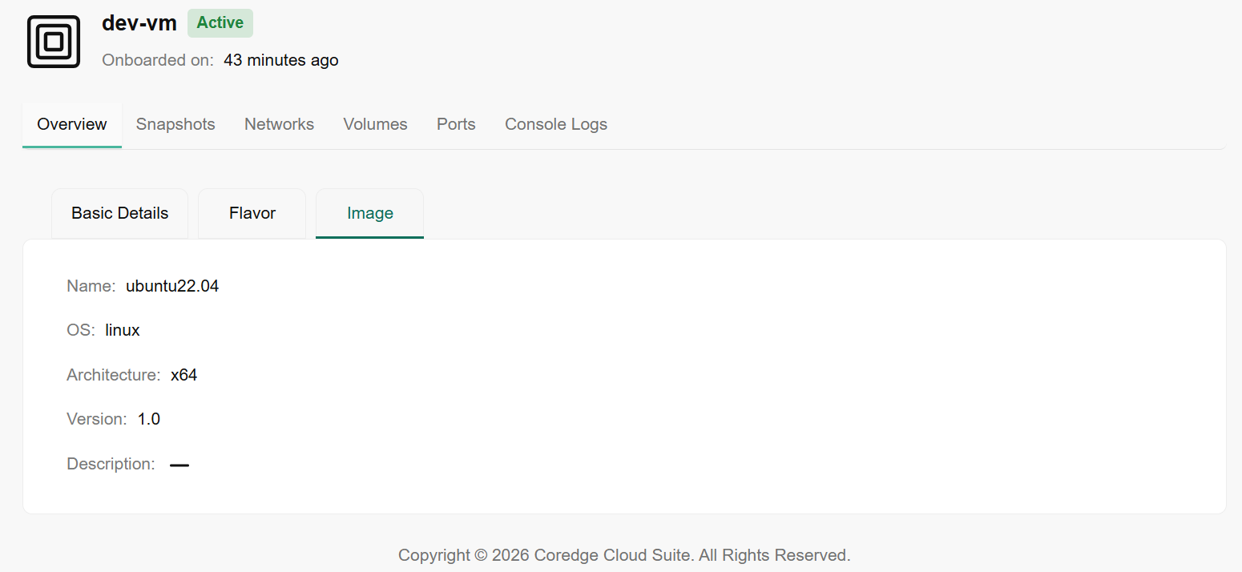The image size is (1242, 572).
Task: Open the Console Logs tab
Action: (556, 124)
